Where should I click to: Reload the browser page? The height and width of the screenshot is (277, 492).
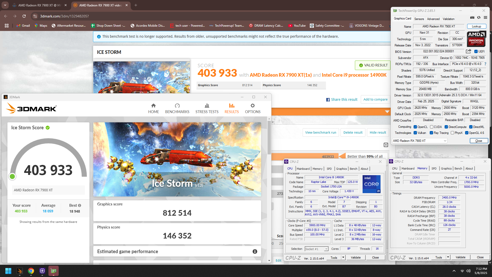24,16
